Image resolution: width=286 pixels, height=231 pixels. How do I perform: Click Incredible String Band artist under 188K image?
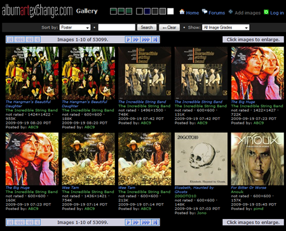click(x=88, y=110)
